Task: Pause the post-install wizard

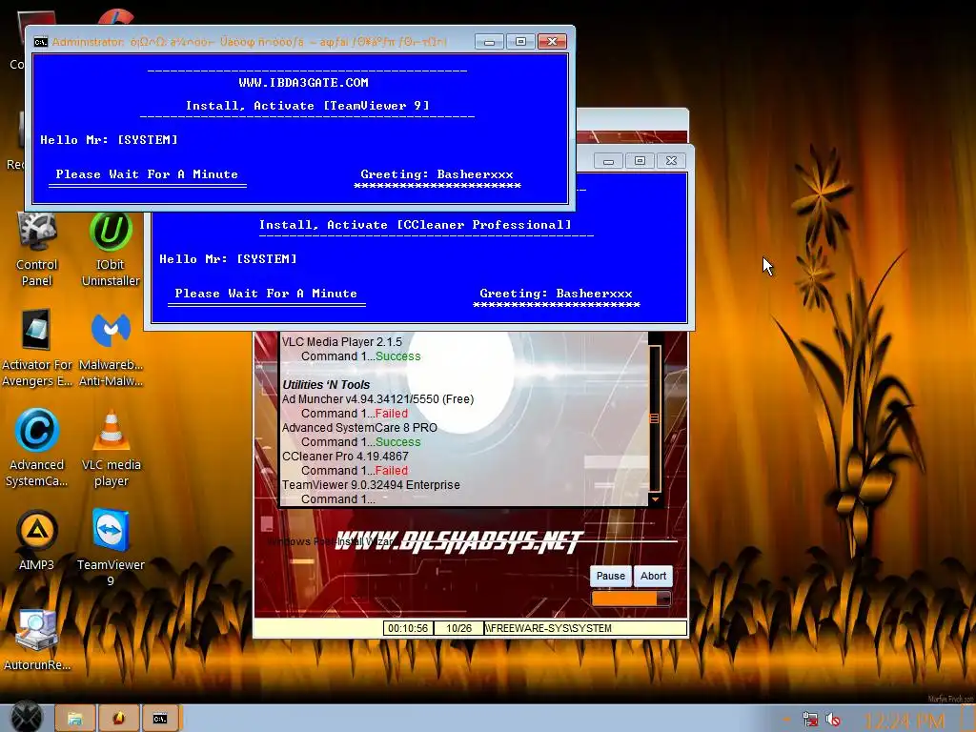Action: pos(611,577)
